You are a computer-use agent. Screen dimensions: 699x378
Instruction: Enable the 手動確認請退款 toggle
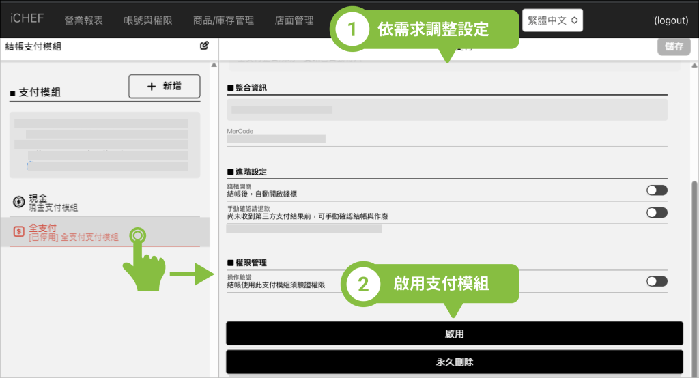pyautogui.click(x=657, y=212)
